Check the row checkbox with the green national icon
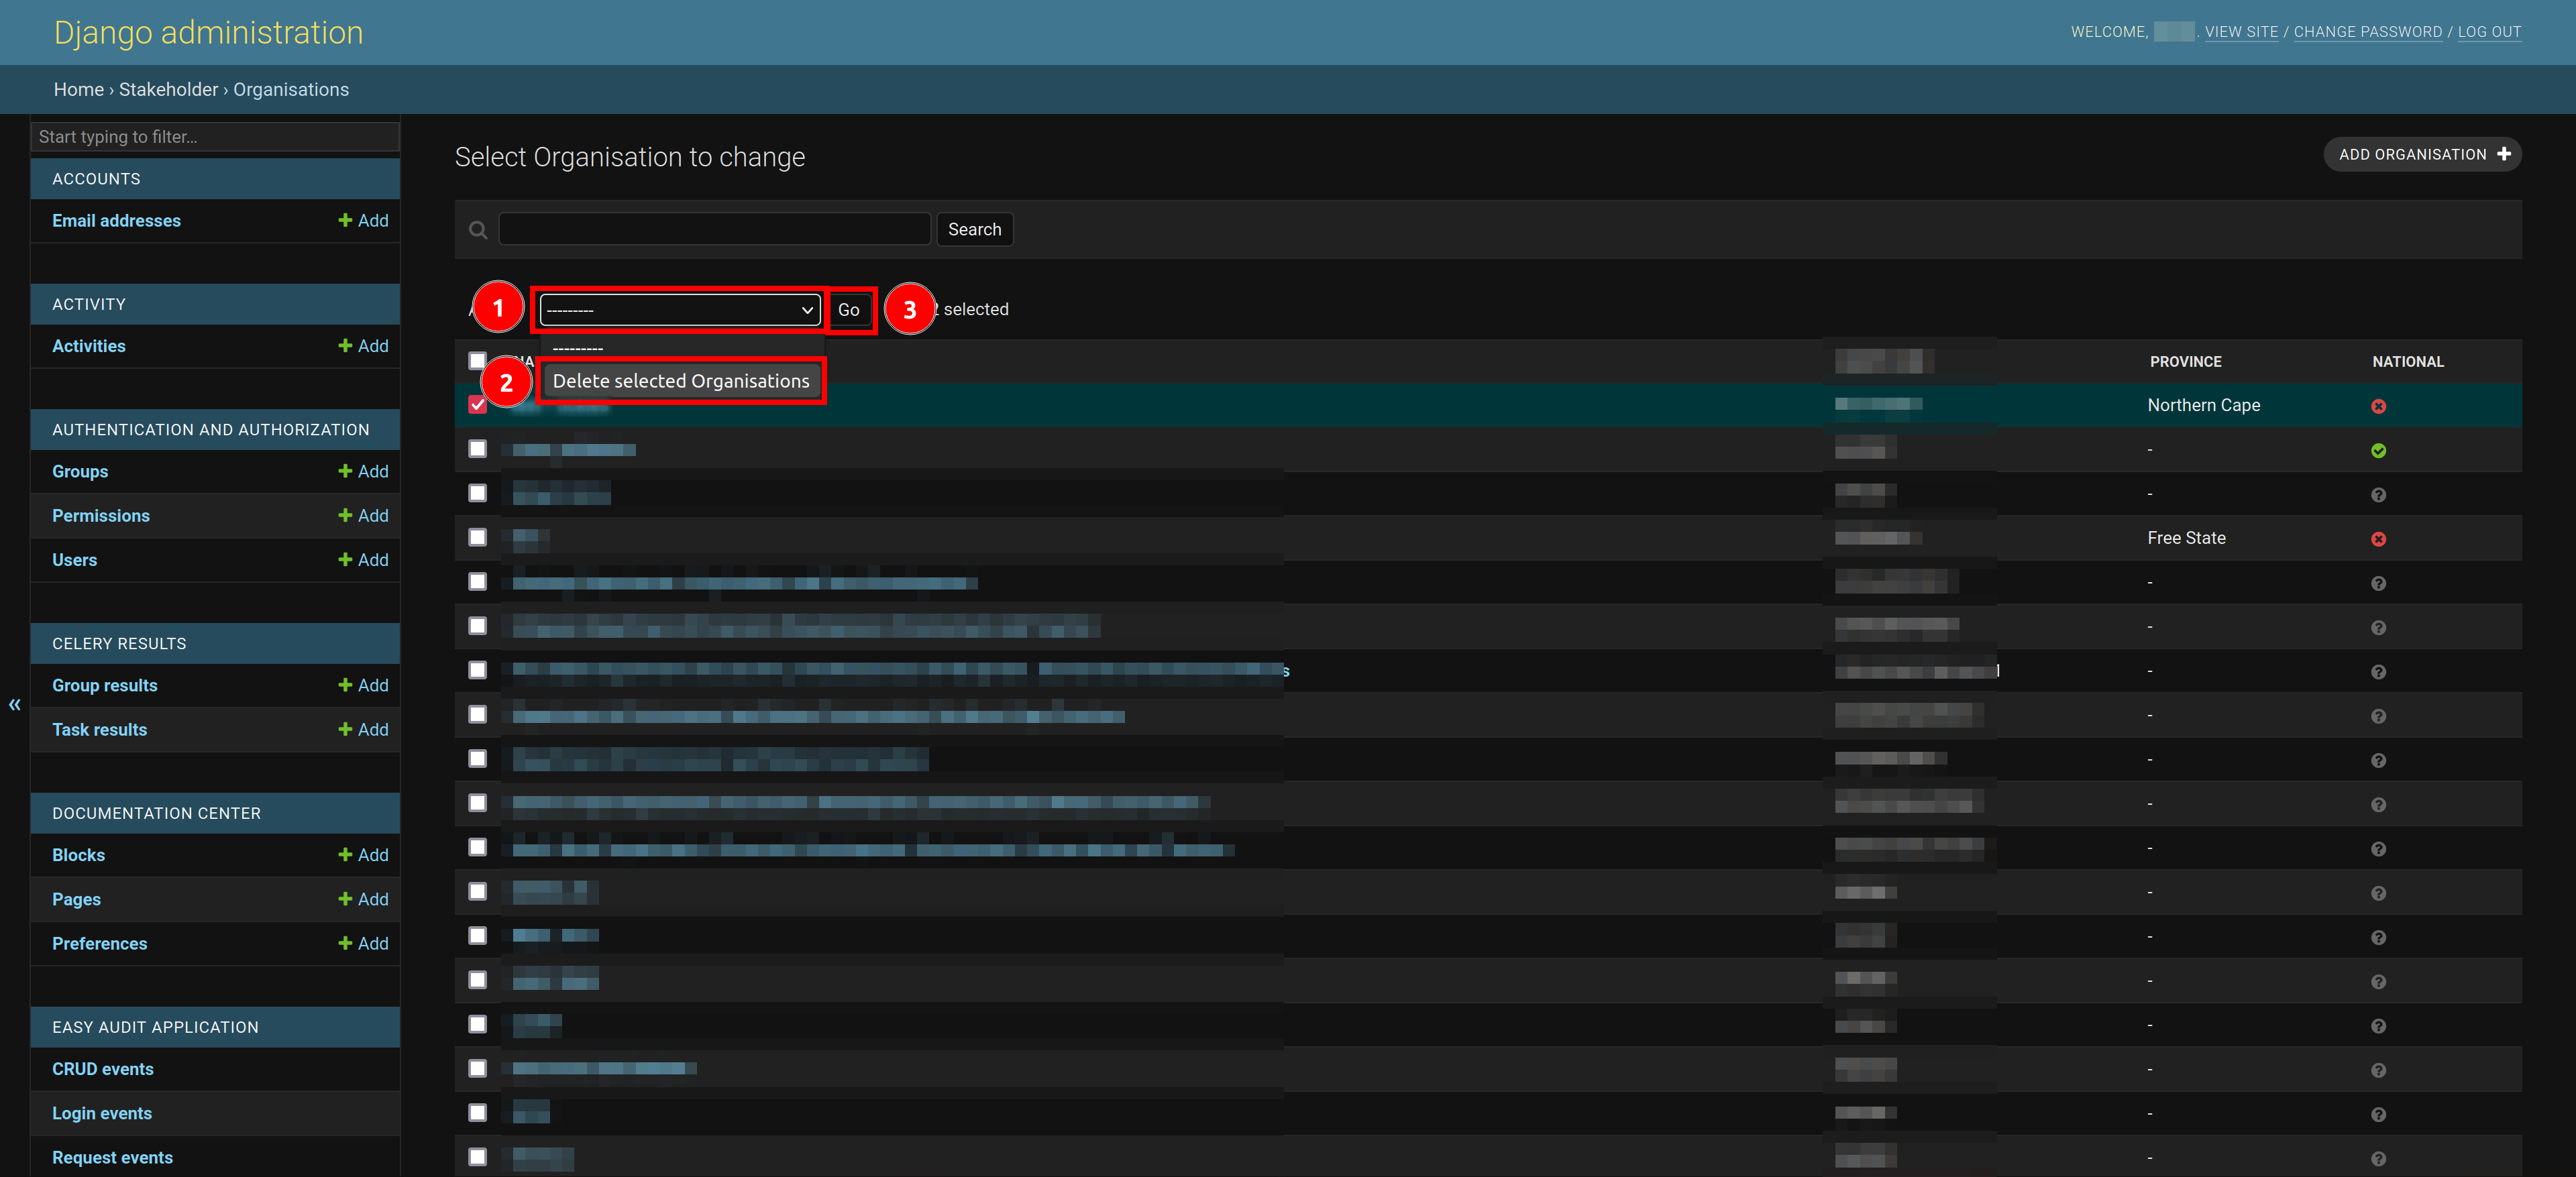 tap(477, 449)
